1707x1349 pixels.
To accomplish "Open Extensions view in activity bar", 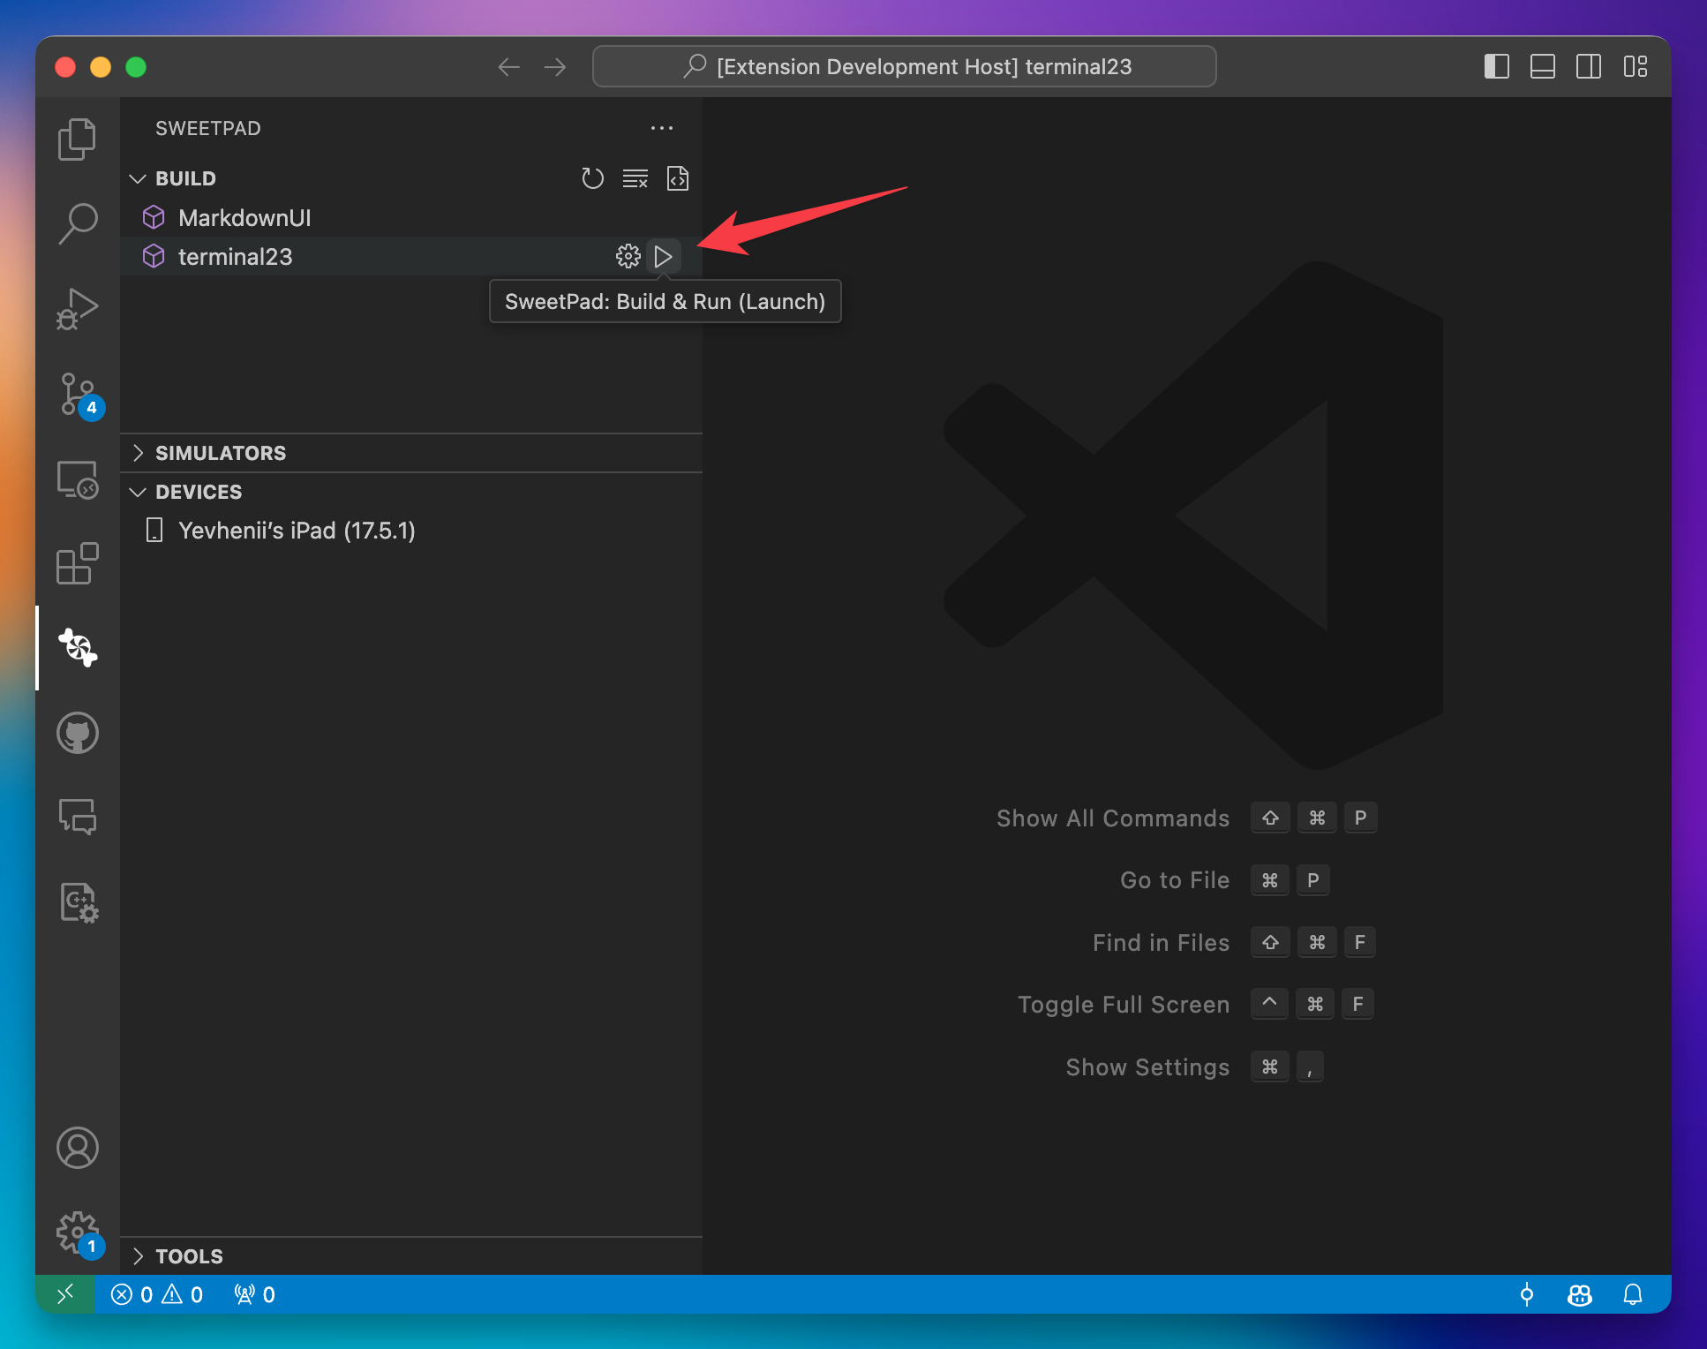I will point(78,563).
